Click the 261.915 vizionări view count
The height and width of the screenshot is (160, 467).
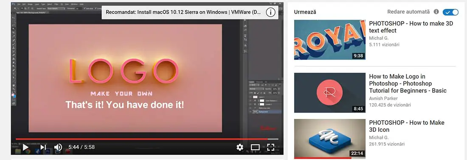pos(387,144)
